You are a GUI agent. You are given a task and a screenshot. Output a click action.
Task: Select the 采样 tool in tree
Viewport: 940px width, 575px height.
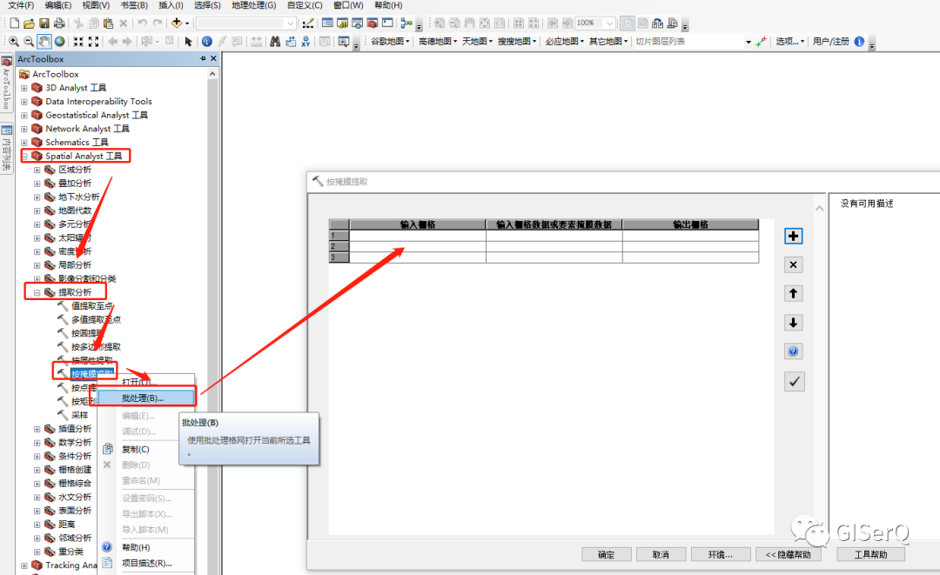80,415
